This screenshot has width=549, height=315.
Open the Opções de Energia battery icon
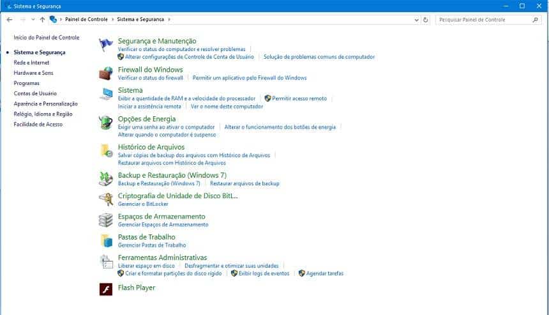point(106,123)
